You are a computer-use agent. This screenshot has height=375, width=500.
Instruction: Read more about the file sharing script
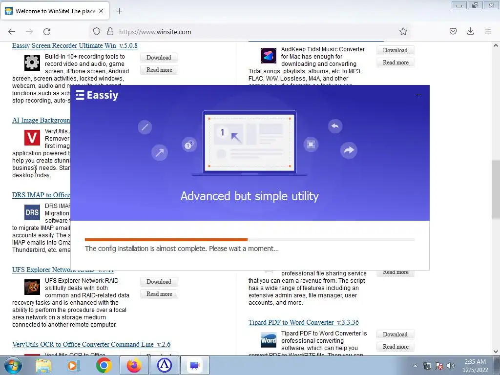tap(396, 273)
